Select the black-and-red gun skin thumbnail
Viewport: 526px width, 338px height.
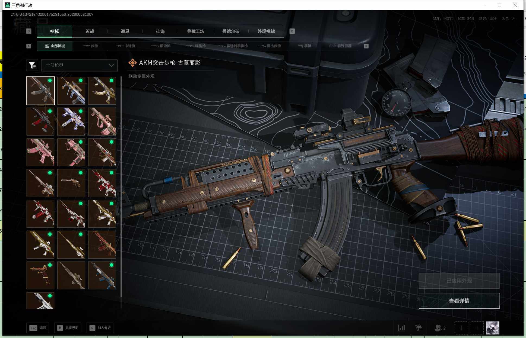pyautogui.click(x=40, y=121)
